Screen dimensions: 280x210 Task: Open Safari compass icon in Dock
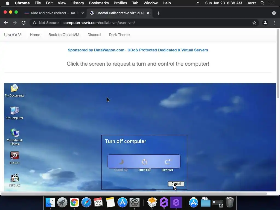86,202
